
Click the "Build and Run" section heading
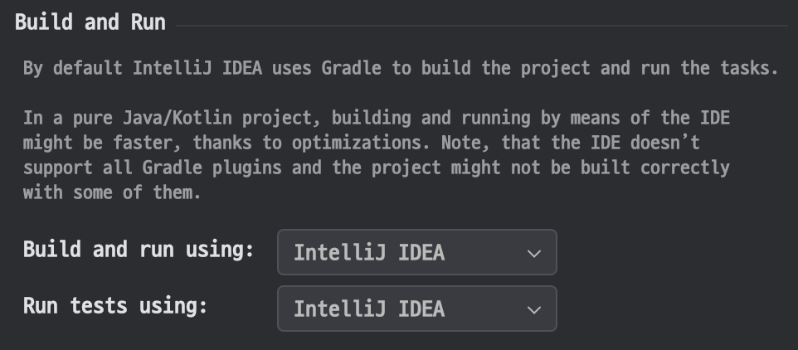[x=90, y=22]
